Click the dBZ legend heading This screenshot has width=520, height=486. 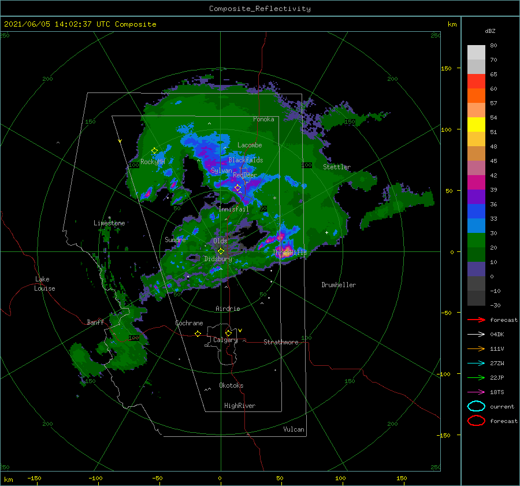pyautogui.click(x=490, y=31)
